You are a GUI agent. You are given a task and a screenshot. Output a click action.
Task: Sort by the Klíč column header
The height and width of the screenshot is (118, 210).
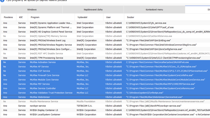pyautogui.click(x=21, y=17)
